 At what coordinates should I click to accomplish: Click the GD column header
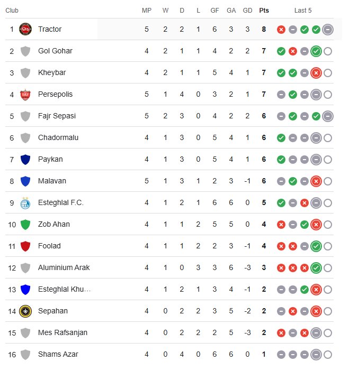pos(247,11)
